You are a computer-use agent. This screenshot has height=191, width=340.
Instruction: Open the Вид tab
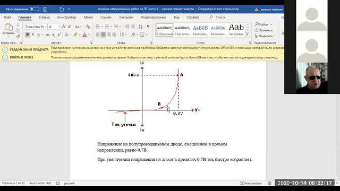point(176,18)
